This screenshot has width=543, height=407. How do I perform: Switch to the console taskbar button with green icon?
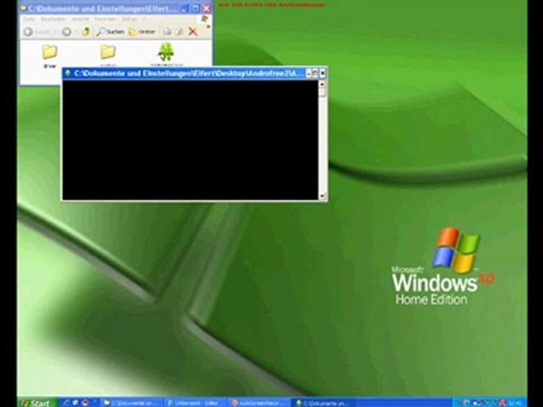coord(323,403)
